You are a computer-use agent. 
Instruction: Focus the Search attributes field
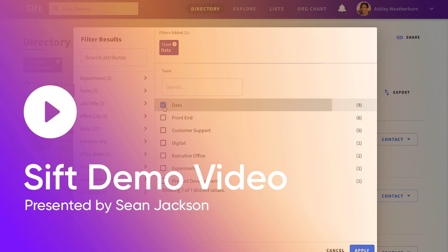click(113, 57)
